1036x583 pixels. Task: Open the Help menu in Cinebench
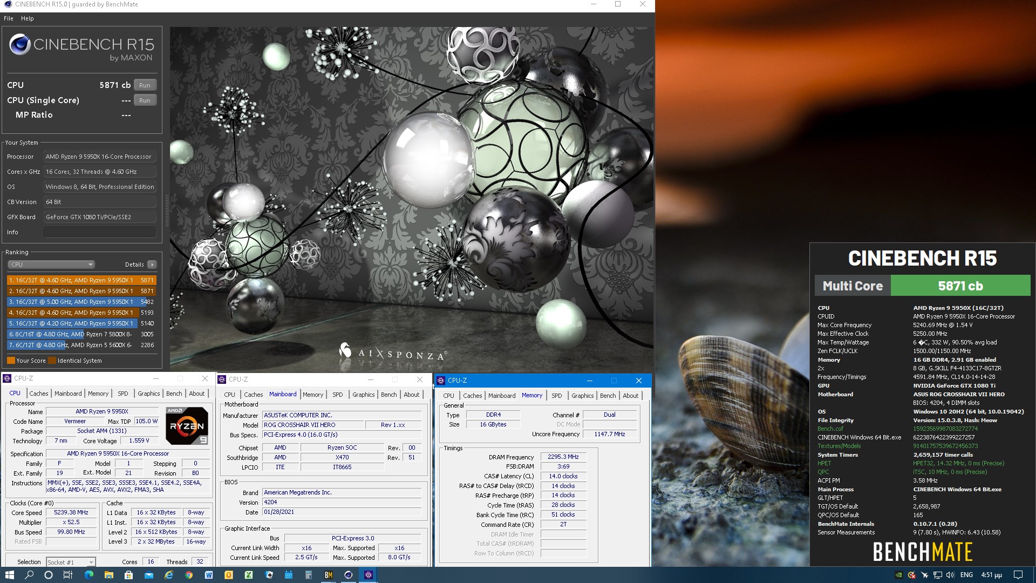[28, 18]
